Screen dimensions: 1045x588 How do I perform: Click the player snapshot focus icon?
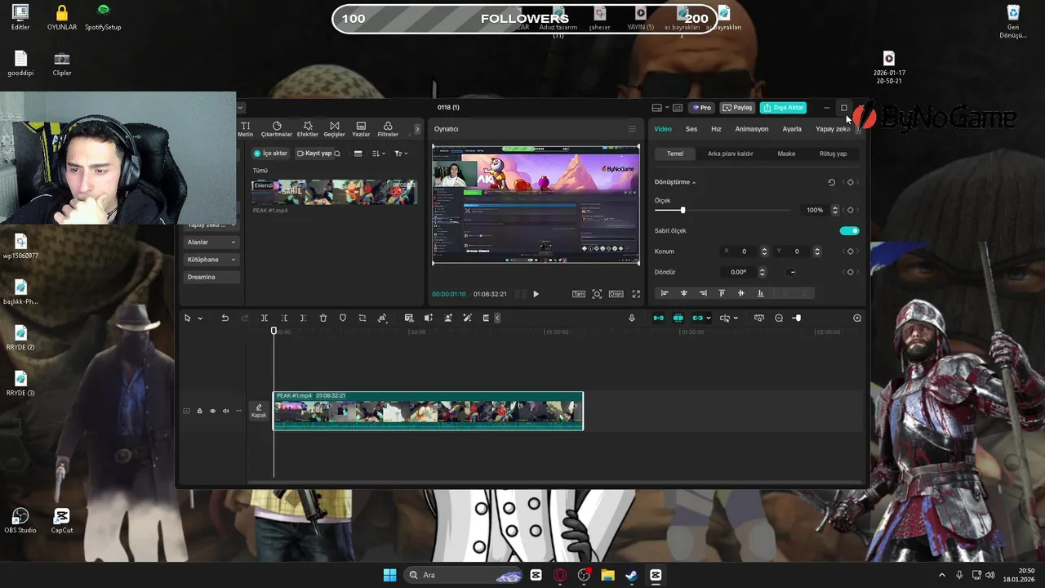[597, 294]
